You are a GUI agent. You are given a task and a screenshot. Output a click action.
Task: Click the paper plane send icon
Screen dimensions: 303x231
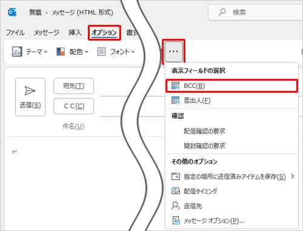point(30,90)
